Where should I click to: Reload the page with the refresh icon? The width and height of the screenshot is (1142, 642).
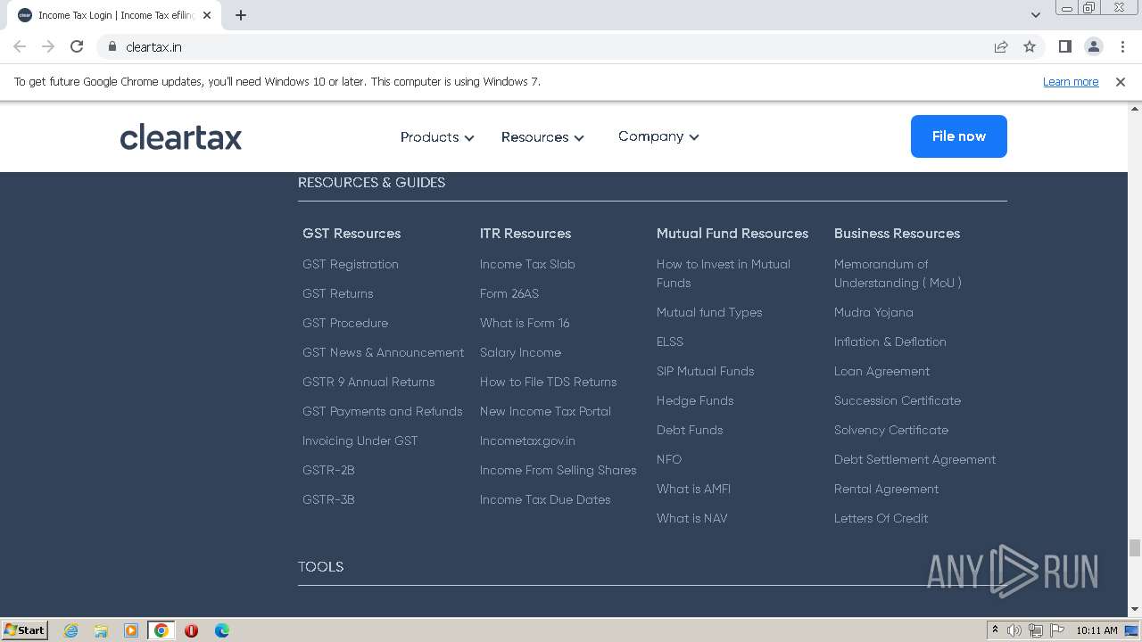pyautogui.click(x=77, y=46)
